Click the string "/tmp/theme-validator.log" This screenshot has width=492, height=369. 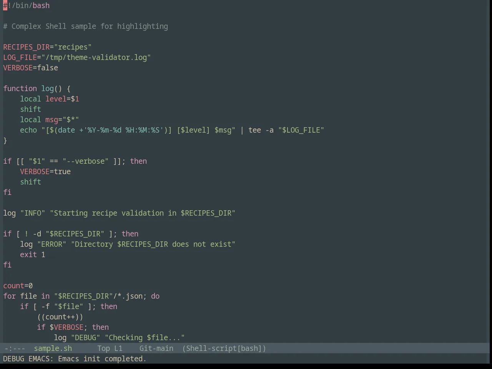pos(96,57)
